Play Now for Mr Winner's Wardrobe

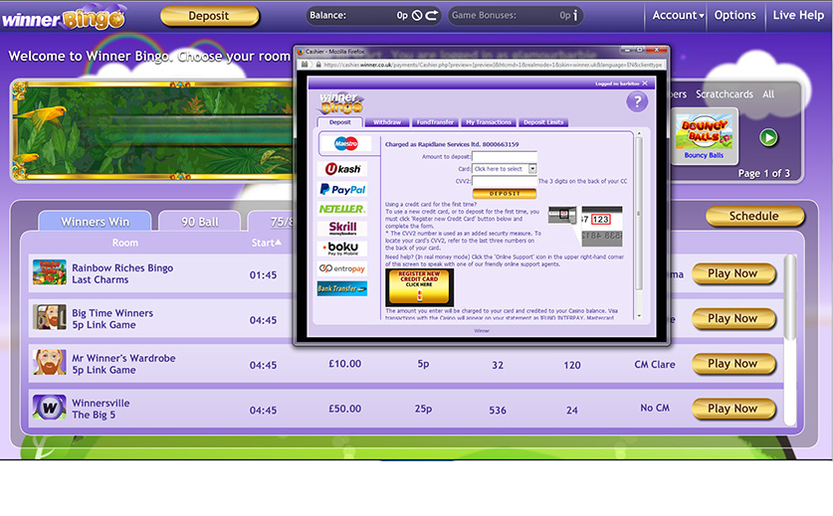point(733,364)
